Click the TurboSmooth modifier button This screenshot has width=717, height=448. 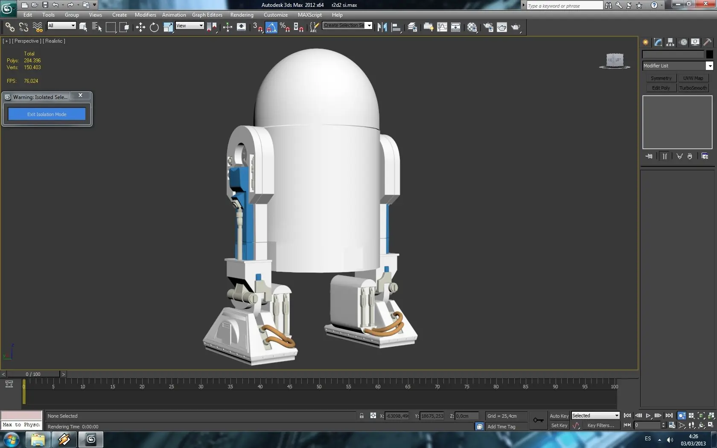(693, 88)
